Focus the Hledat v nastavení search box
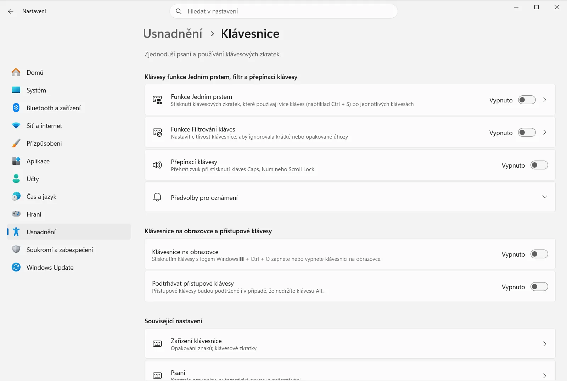This screenshot has height=381, width=567. pos(283,11)
